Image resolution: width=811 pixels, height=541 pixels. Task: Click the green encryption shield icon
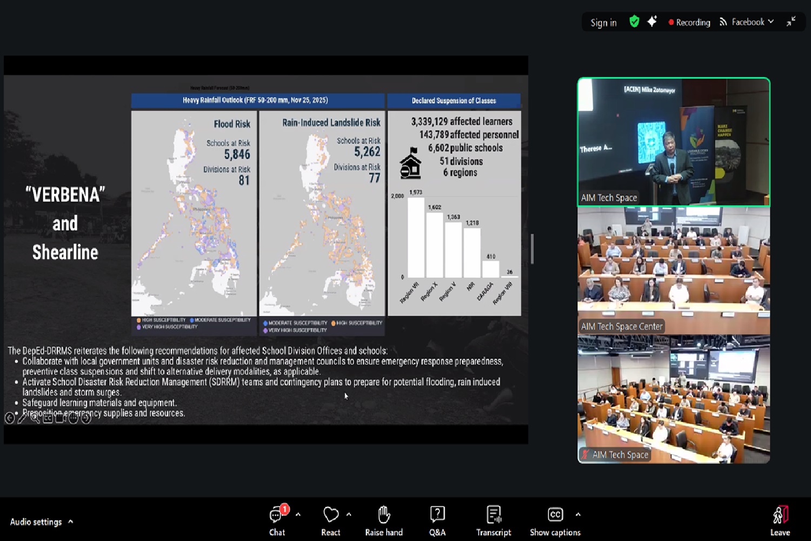(x=634, y=22)
